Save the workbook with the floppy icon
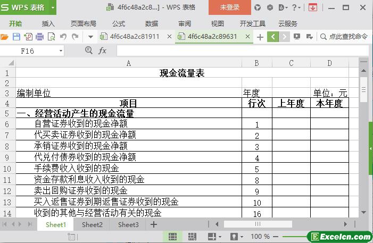This screenshot has height=243, width=373. [x=16, y=37]
